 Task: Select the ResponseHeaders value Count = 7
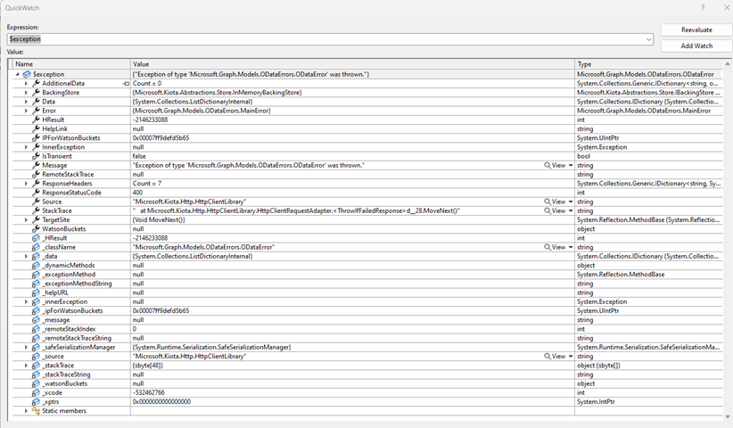point(147,184)
